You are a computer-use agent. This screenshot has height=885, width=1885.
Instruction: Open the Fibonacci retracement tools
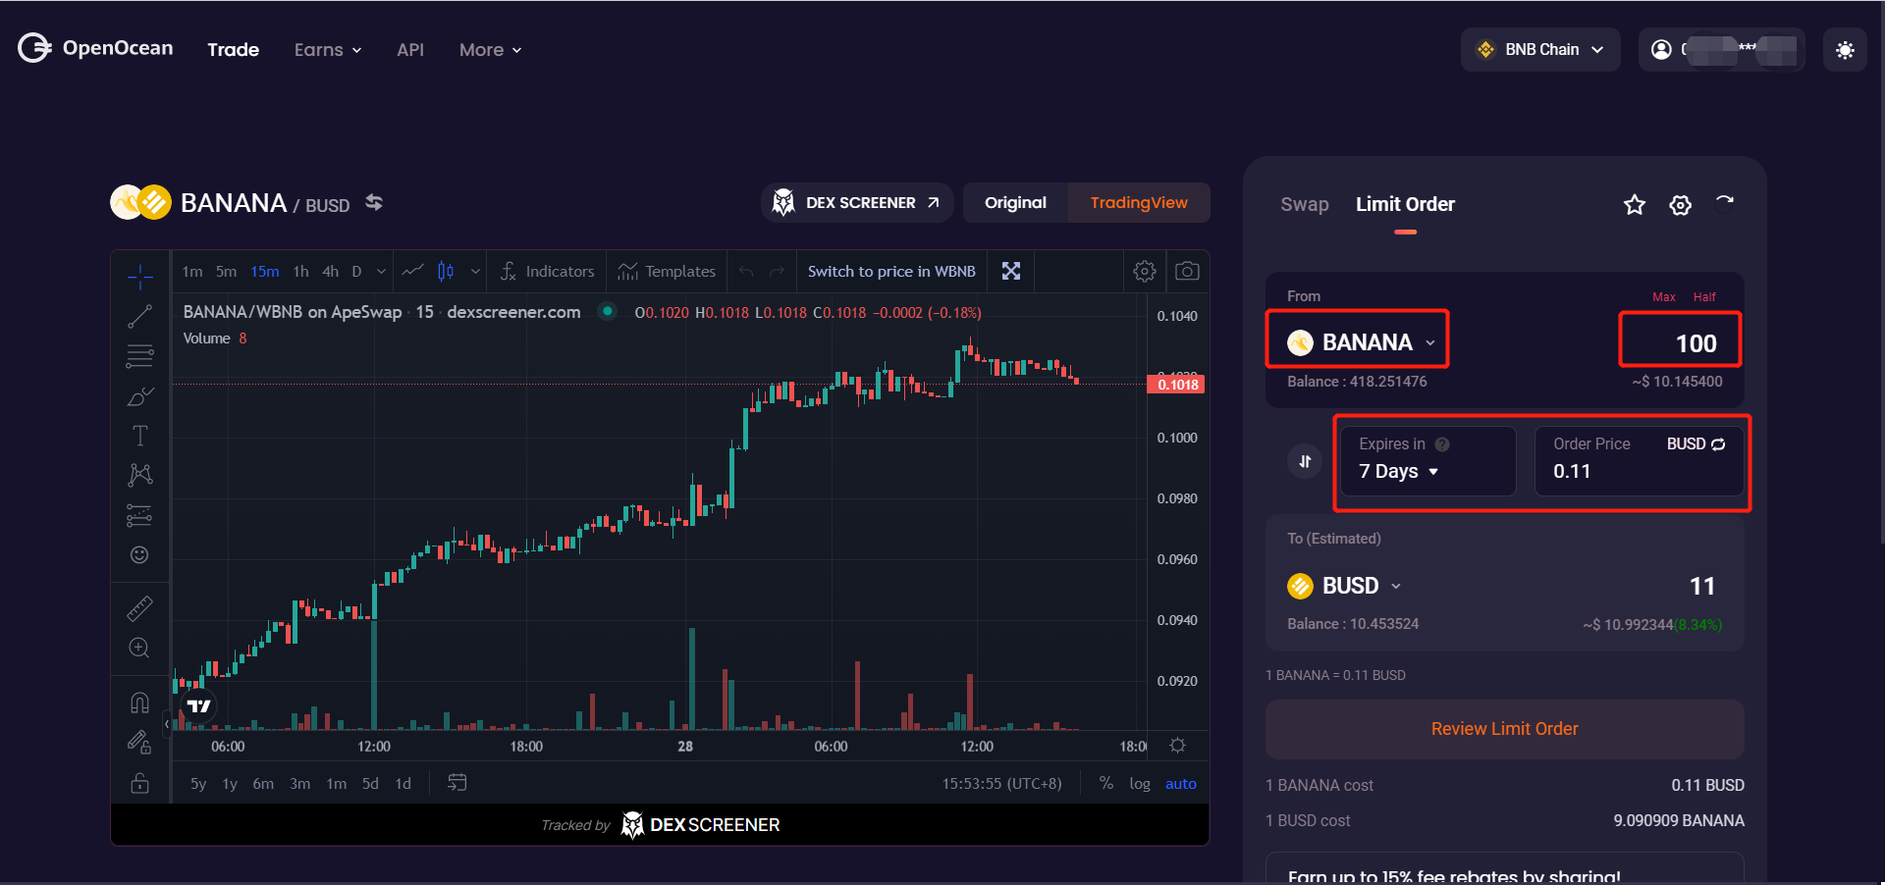pos(139,355)
